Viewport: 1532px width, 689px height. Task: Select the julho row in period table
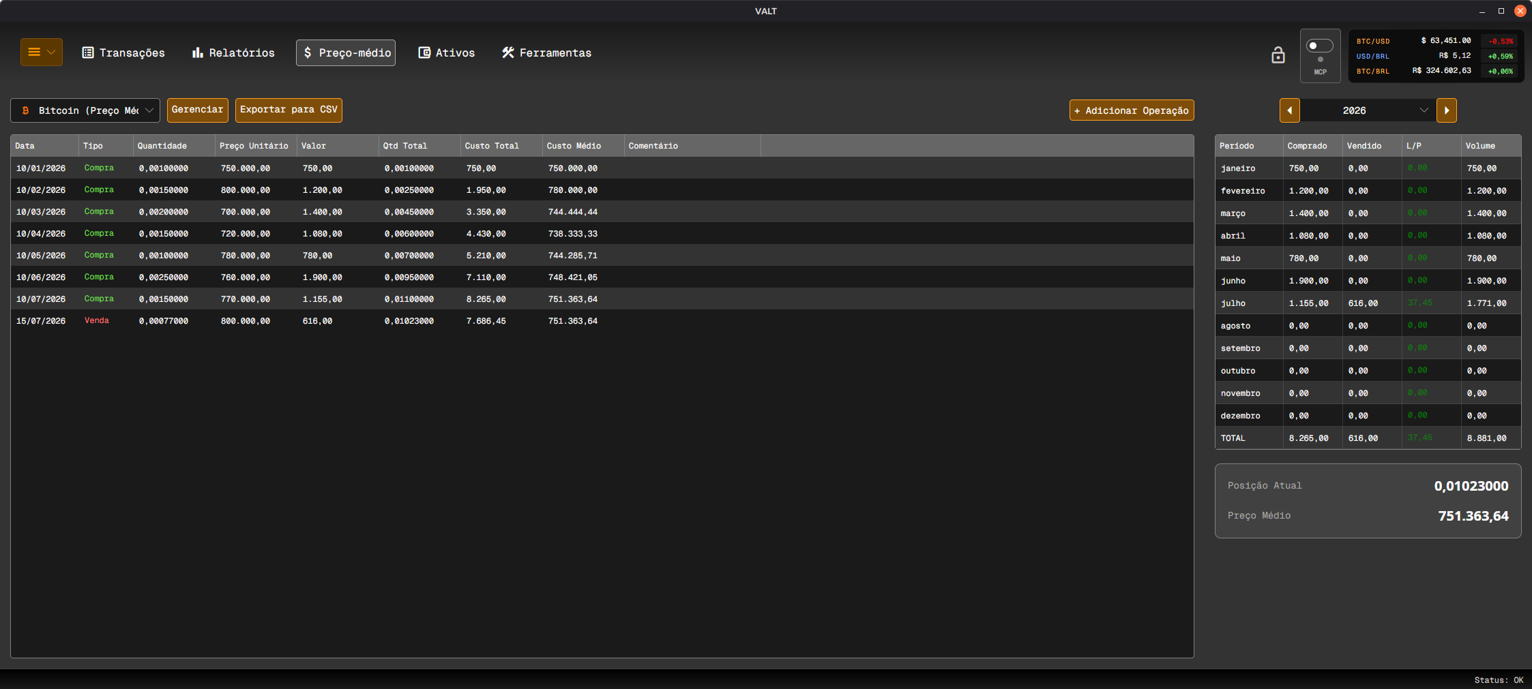1368,303
